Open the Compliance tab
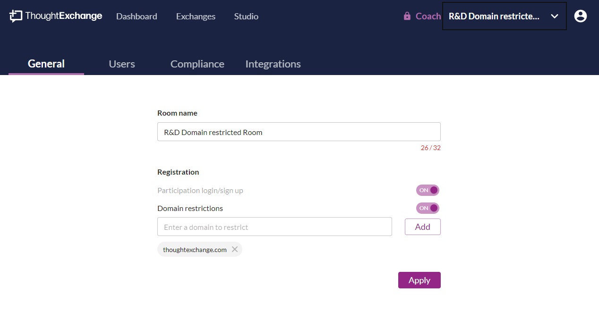Viewport: 599px width, 320px height. (197, 64)
